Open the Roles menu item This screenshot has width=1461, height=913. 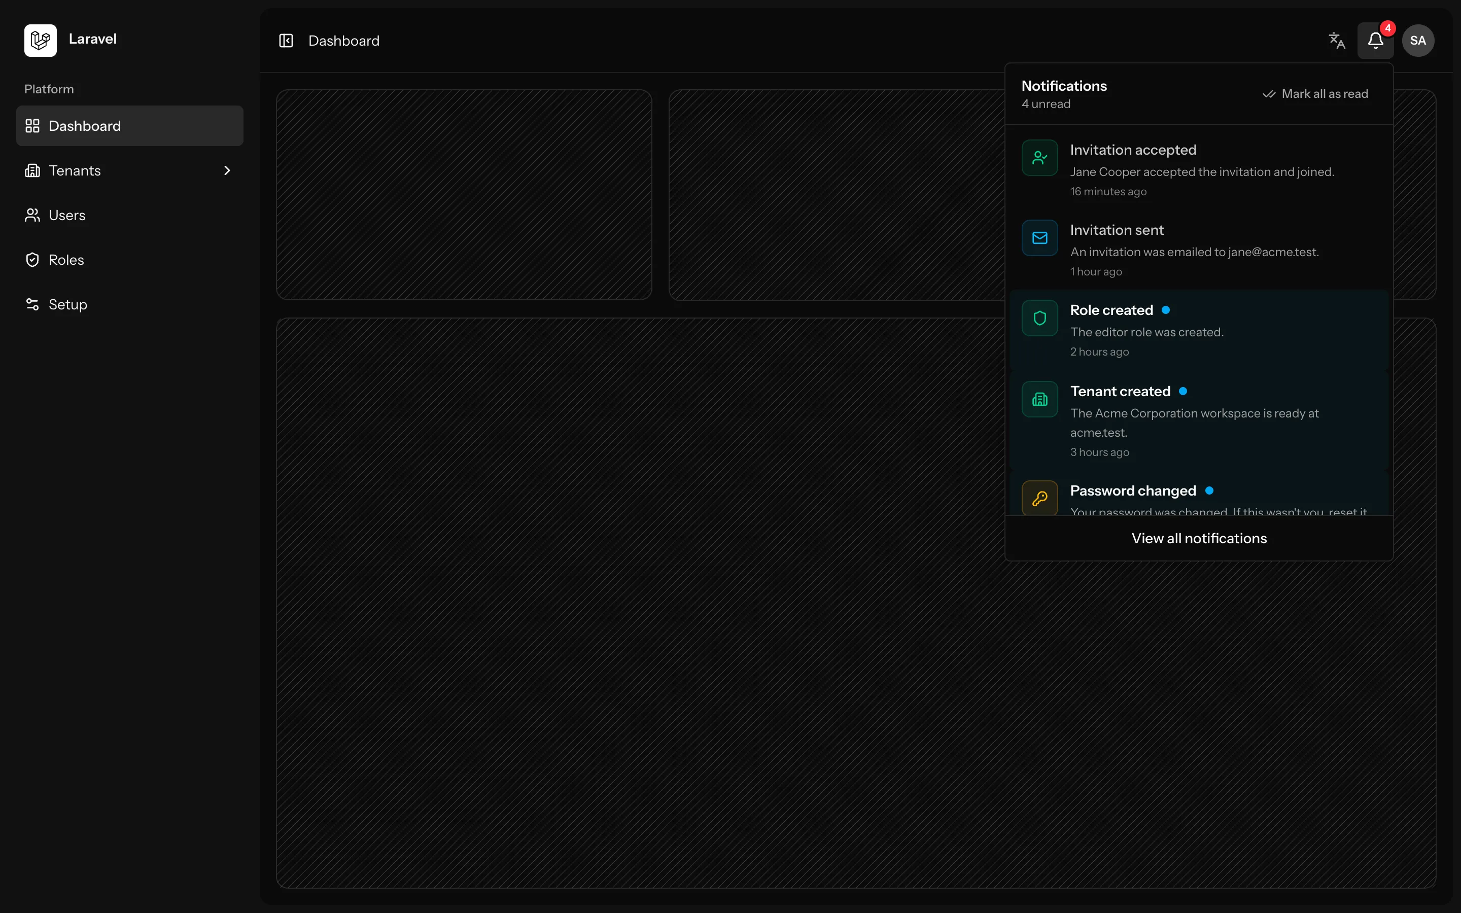tap(130, 260)
